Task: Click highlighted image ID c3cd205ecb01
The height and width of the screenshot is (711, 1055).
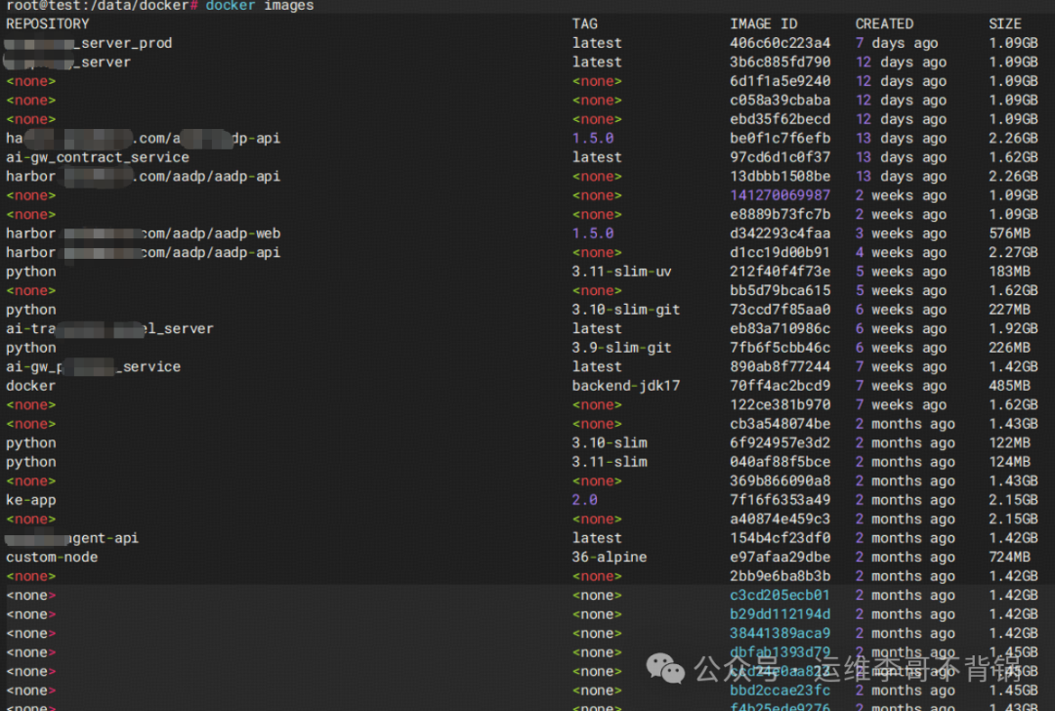Action: pyautogui.click(x=780, y=595)
